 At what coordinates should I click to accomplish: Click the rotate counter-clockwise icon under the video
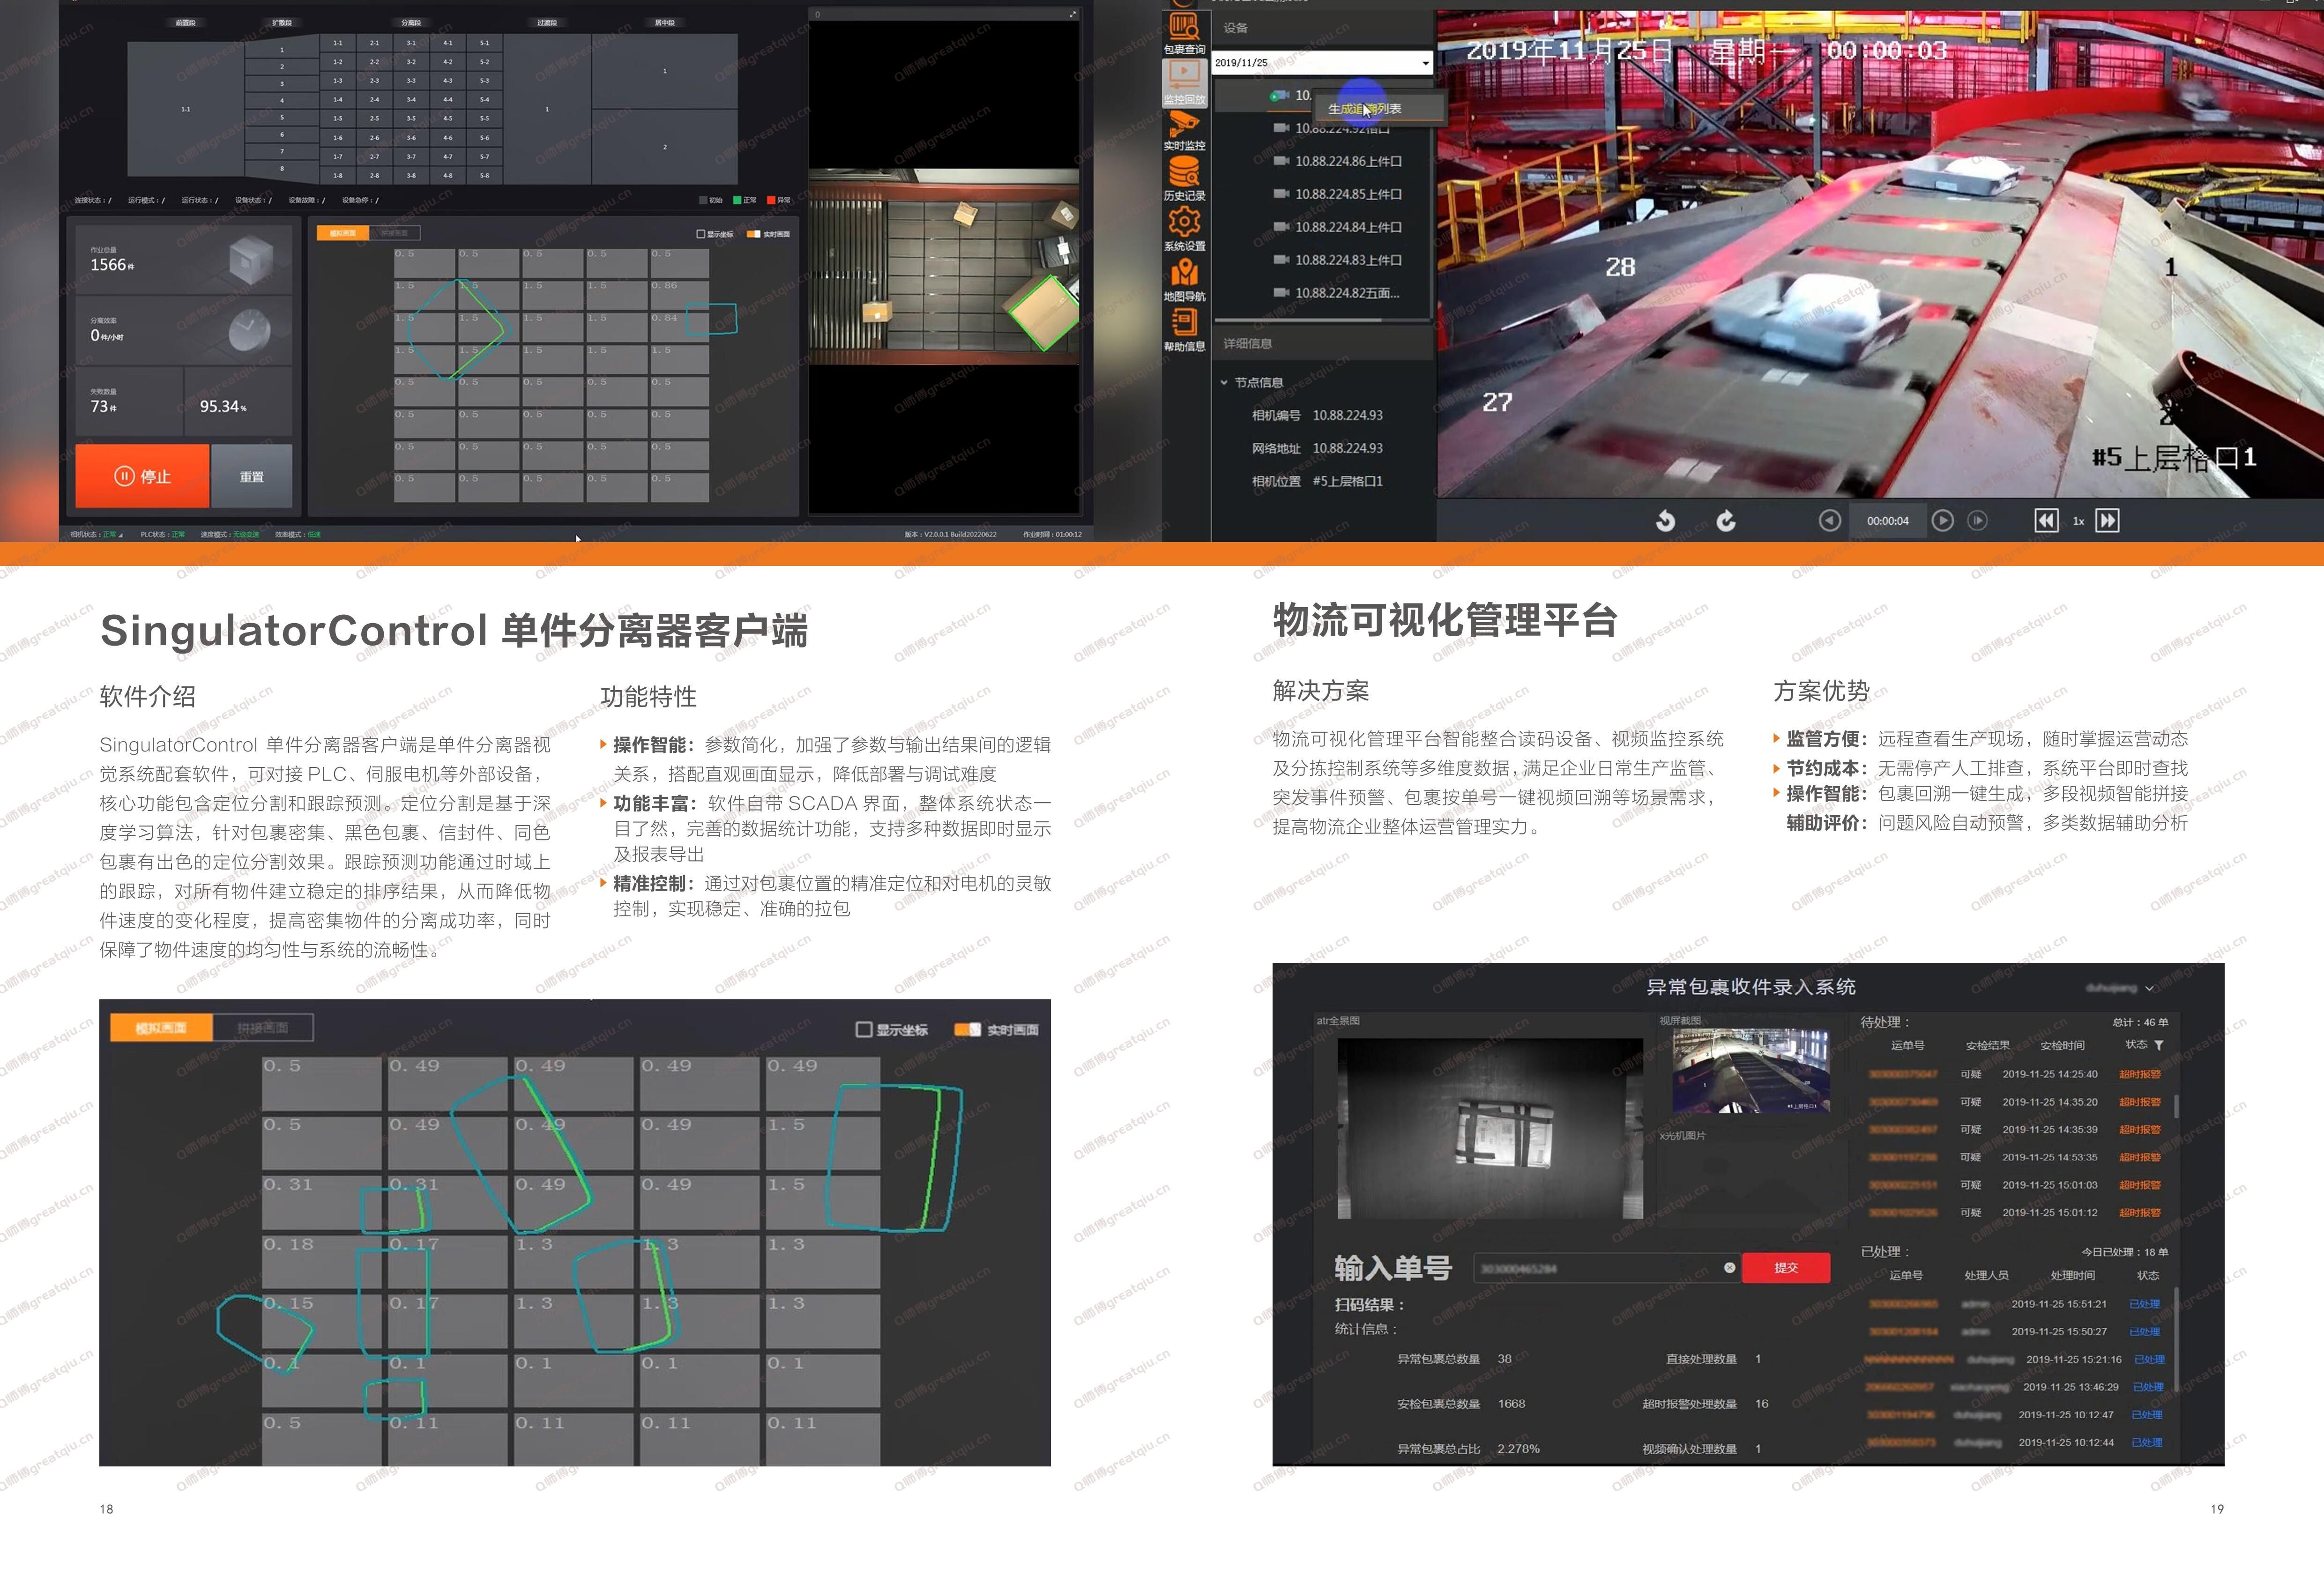1665,520
